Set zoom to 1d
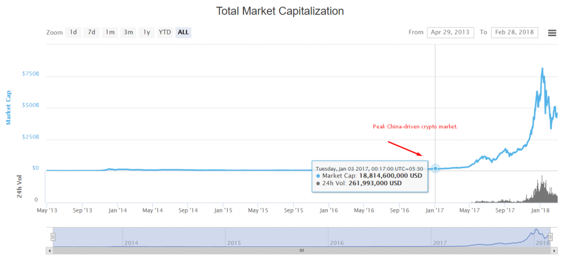 coord(73,32)
